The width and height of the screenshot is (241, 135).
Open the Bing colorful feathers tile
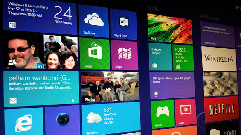(170, 29)
